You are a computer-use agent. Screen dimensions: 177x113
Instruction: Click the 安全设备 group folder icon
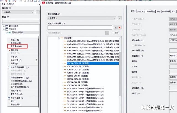coord(62,38)
